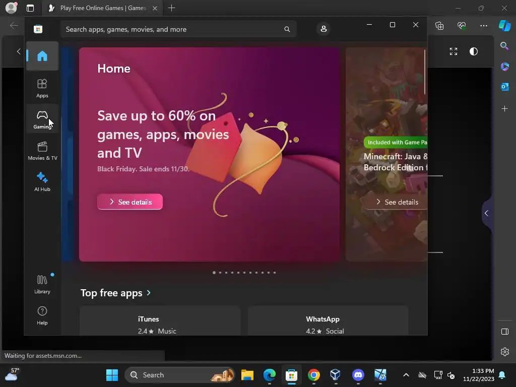Open File Explorer from taskbar
Viewport: 516px width, 387px height.
(247, 375)
